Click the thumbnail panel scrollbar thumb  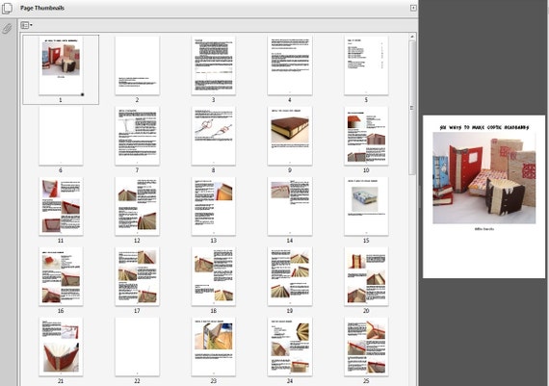click(412, 108)
